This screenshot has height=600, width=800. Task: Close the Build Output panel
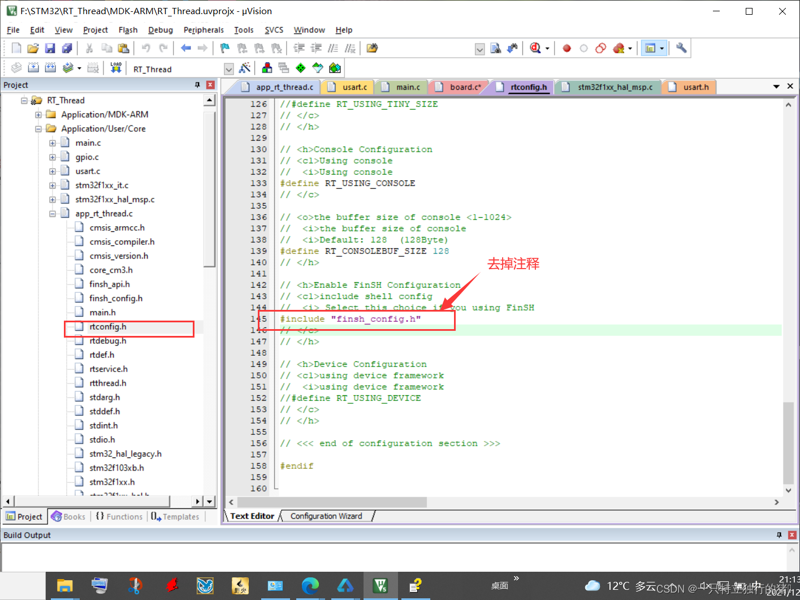click(792, 535)
